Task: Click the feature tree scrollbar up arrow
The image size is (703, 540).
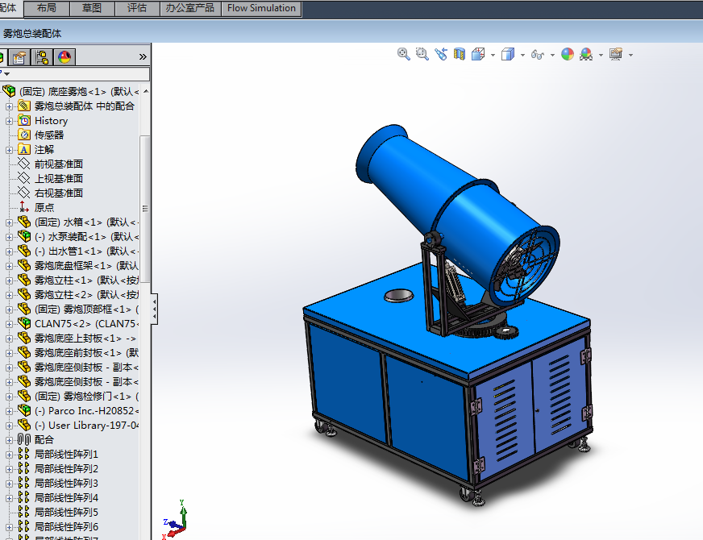Action: (x=145, y=91)
